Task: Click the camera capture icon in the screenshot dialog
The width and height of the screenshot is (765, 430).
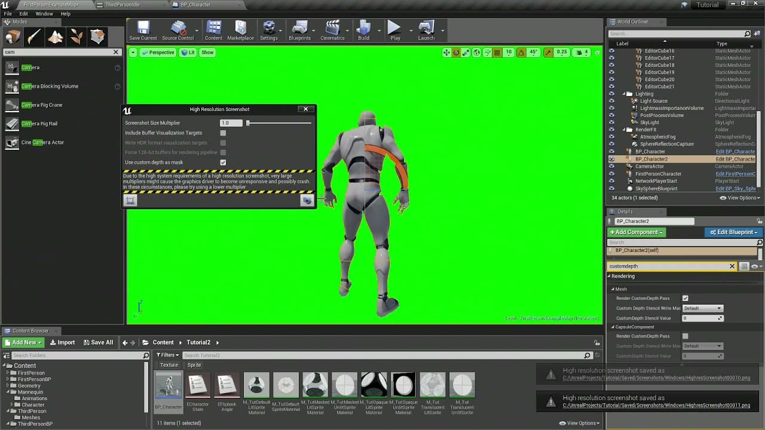Action: 130,199
